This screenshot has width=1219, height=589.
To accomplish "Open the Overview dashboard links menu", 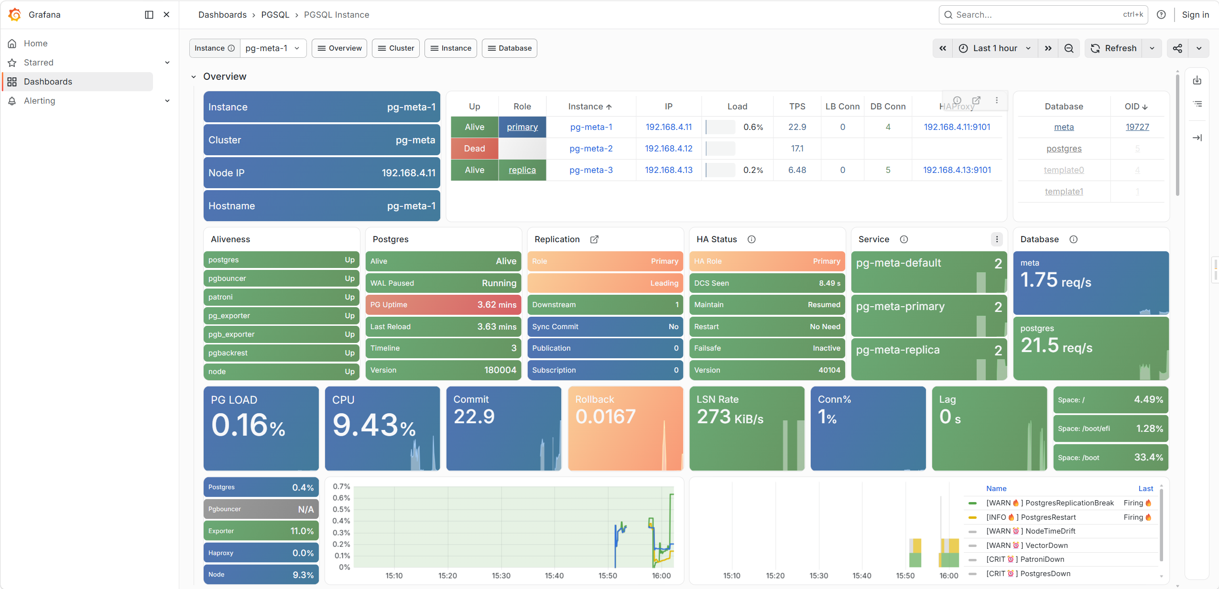I will (x=339, y=48).
